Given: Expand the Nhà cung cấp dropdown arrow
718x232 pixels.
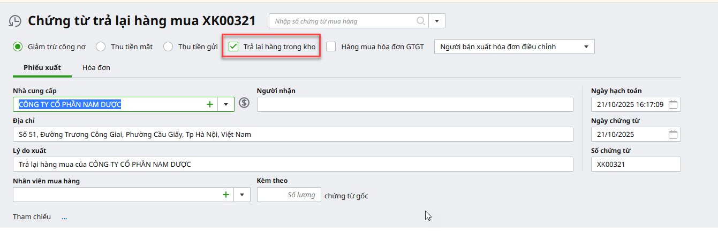Looking at the screenshot, I should coord(226,104).
